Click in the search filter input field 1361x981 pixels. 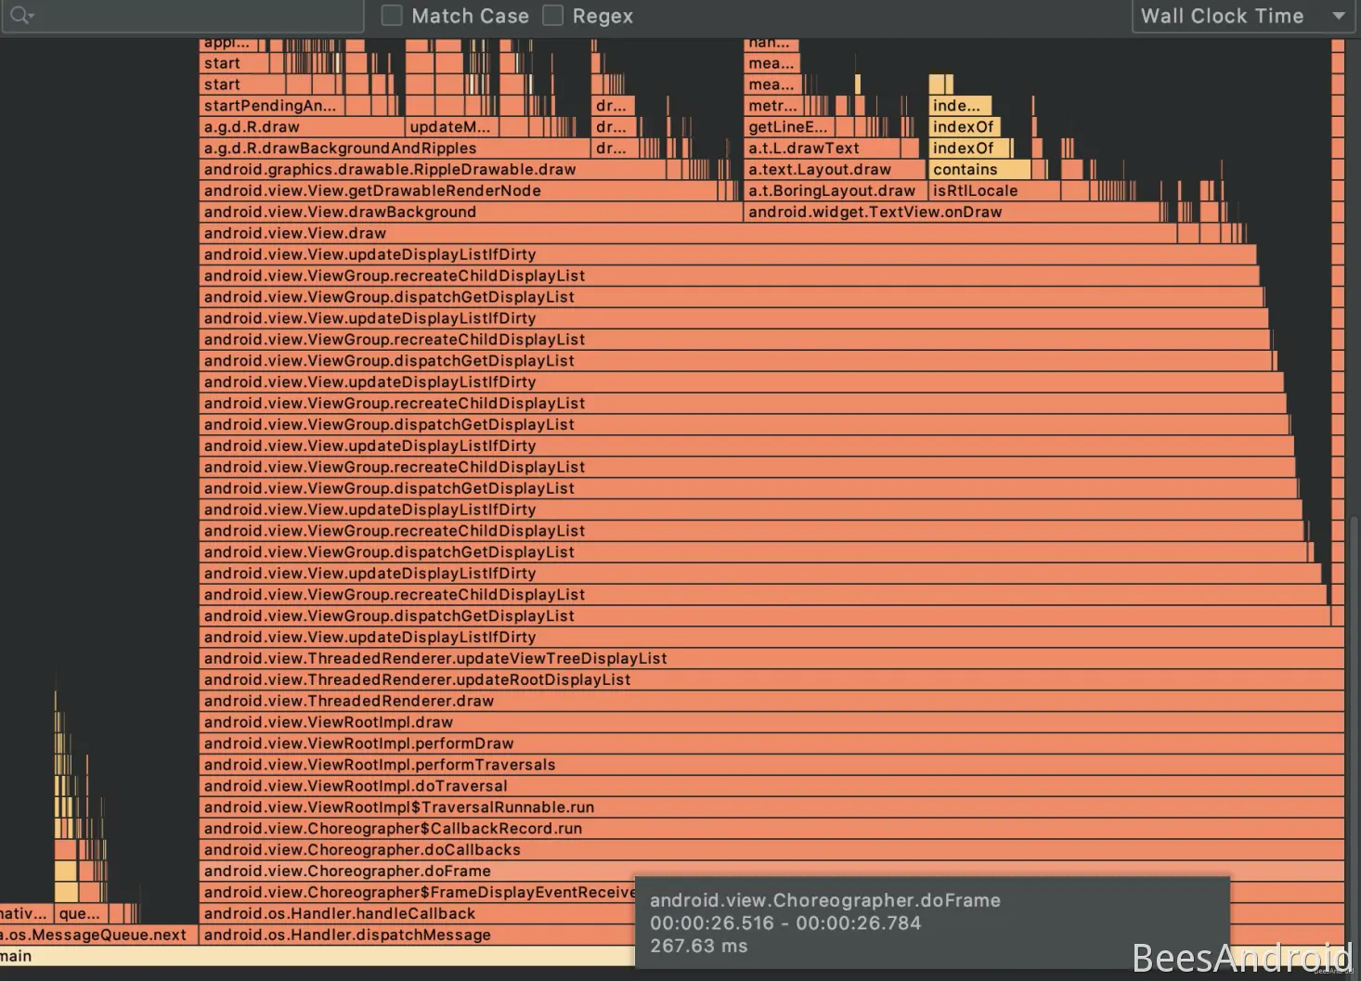click(x=195, y=16)
